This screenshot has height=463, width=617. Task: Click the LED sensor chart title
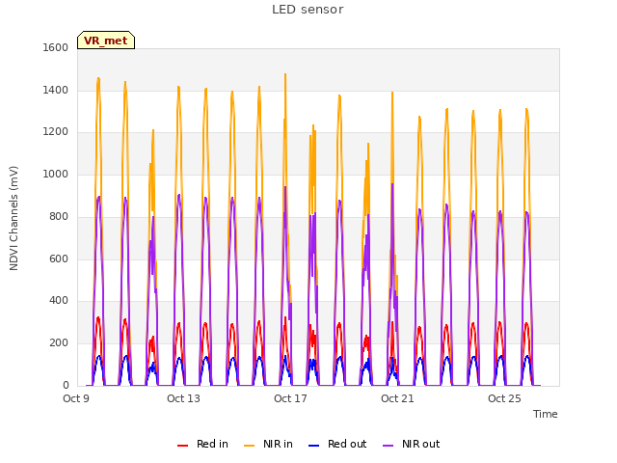pos(308,10)
